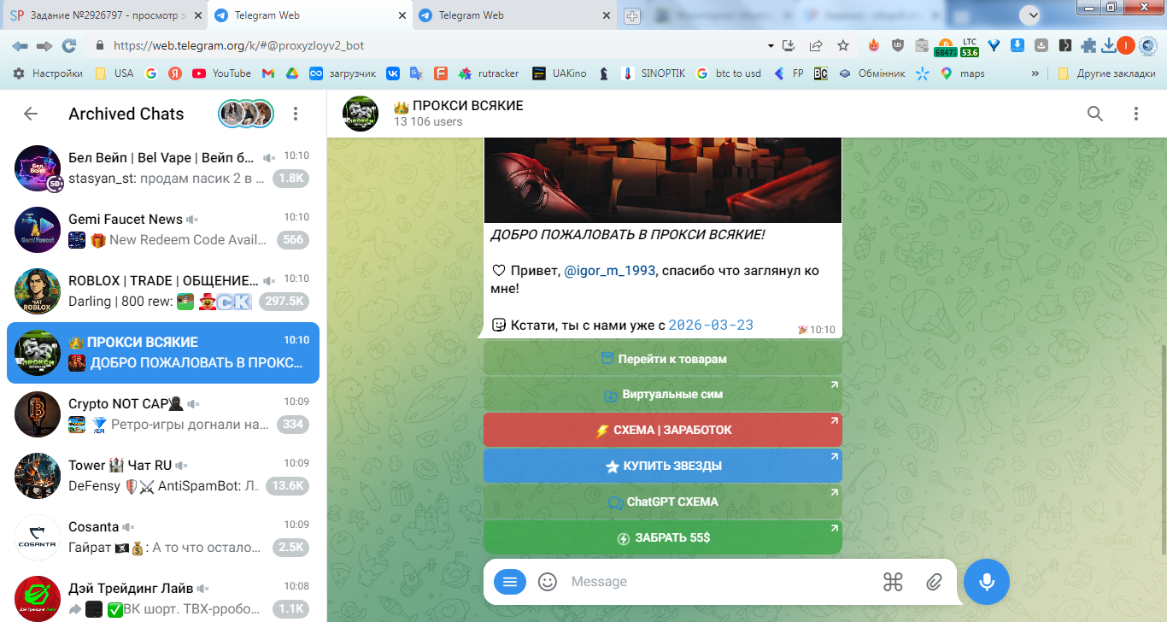Open the Другие закладки folder
Image resolution: width=1167 pixels, height=622 pixels.
point(1106,73)
